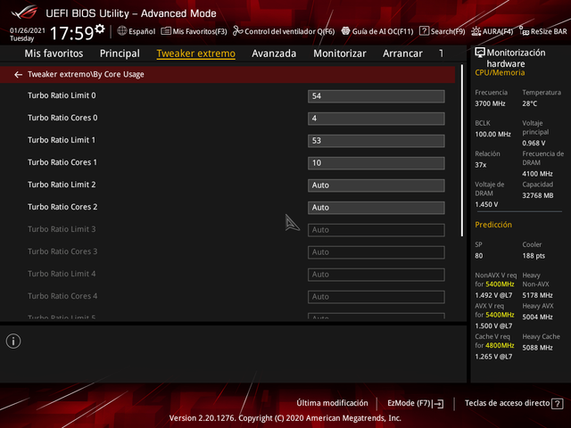Open the Mis favoritos tab

click(x=54, y=53)
